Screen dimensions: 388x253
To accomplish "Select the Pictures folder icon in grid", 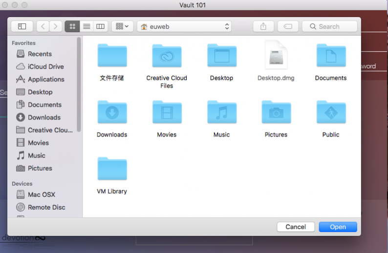I will click(276, 112).
